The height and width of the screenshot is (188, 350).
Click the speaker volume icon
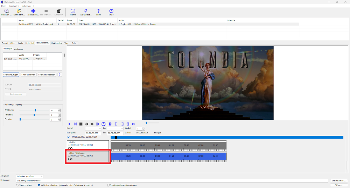click(x=133, y=124)
